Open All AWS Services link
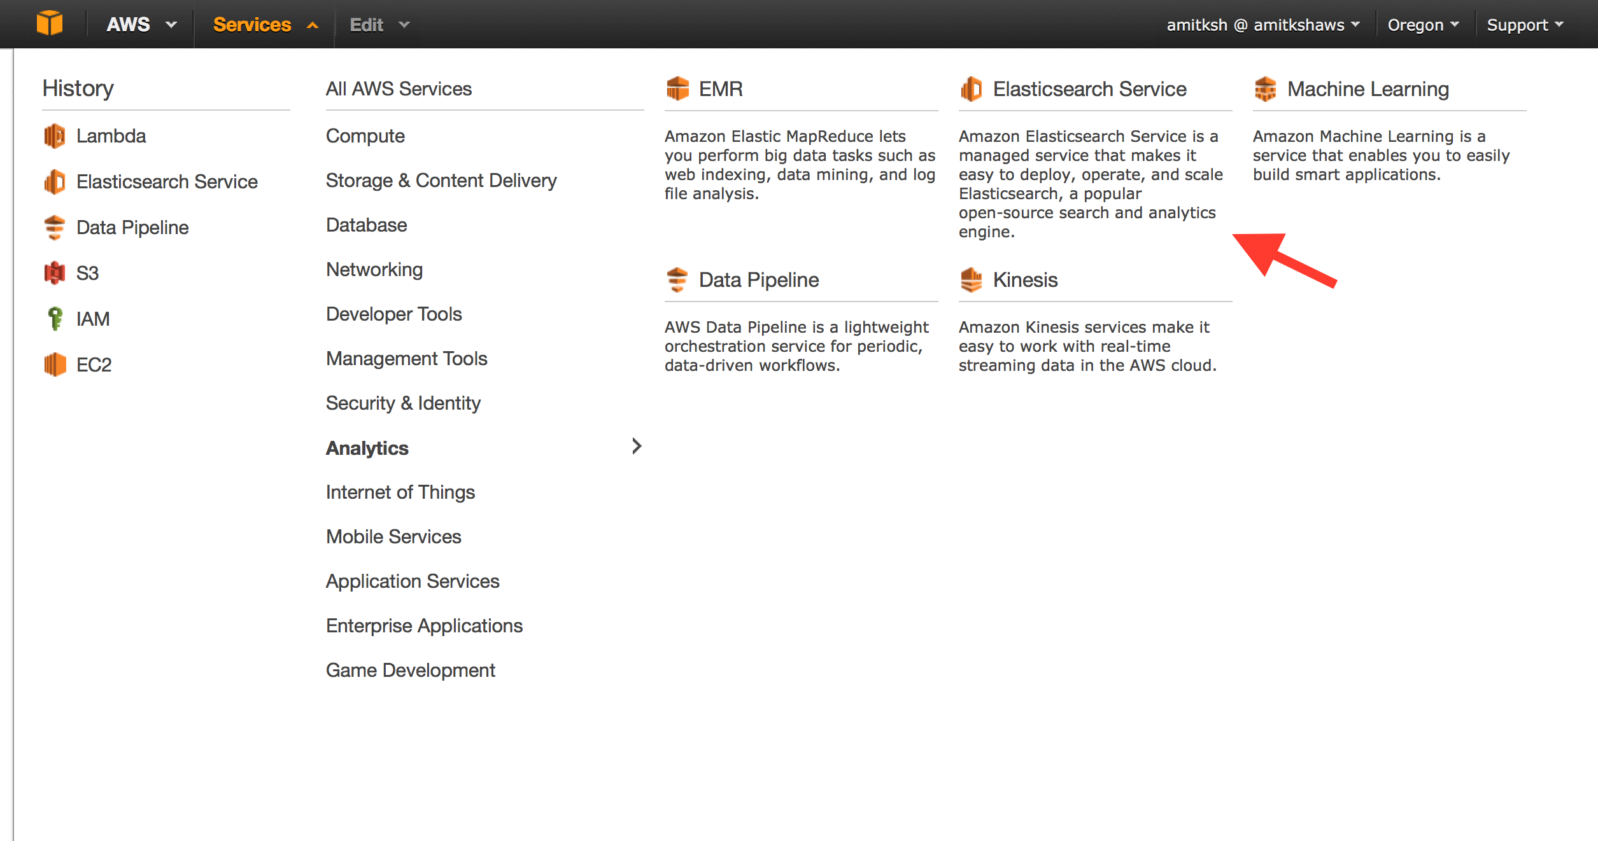The height and width of the screenshot is (841, 1598). pyautogui.click(x=399, y=89)
